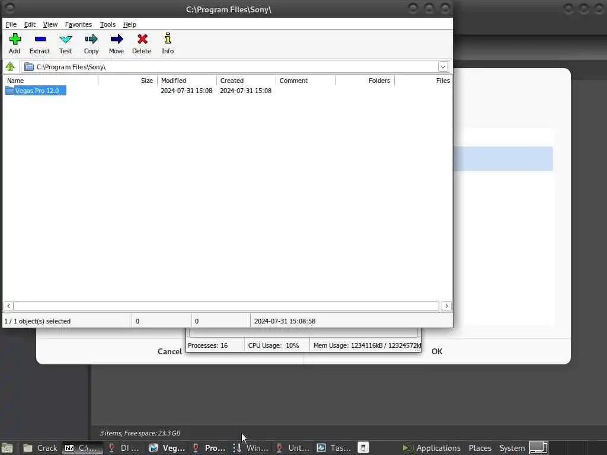Switch to the 'DI ...' taskbar window
Screen dimensions: 607x455
[124, 448]
